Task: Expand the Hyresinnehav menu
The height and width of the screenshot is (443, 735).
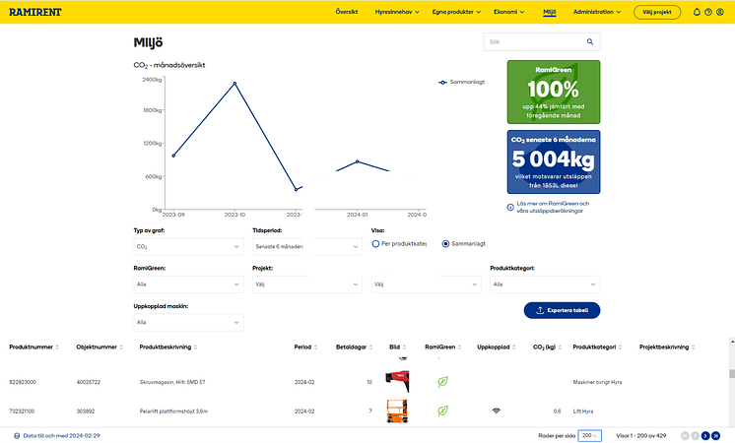Action: 397,12
